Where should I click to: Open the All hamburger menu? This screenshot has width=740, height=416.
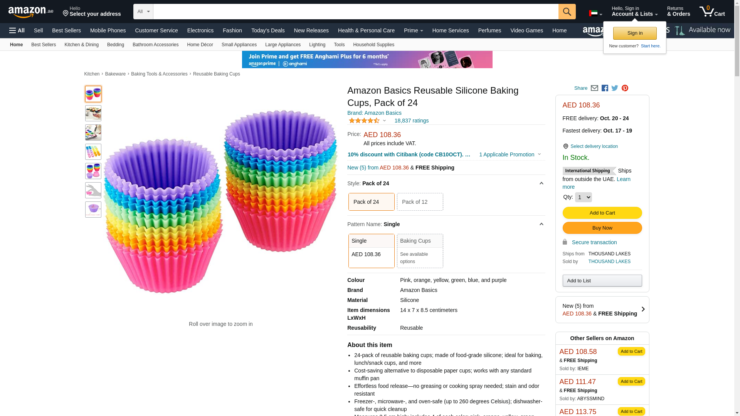pyautogui.click(x=17, y=30)
